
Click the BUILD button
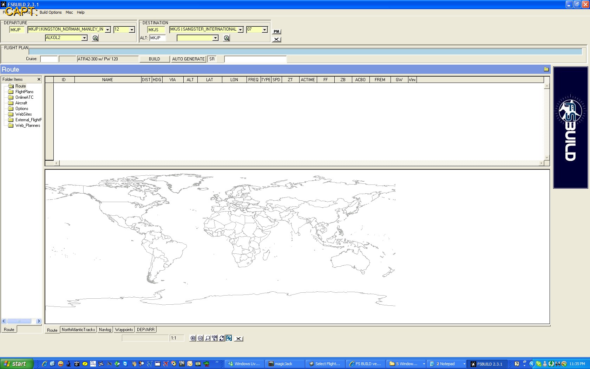pos(155,59)
